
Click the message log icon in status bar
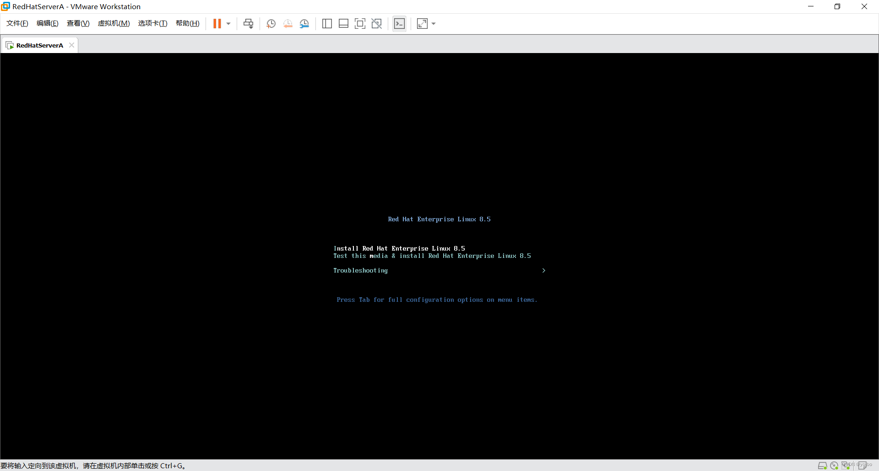pyautogui.click(x=862, y=466)
